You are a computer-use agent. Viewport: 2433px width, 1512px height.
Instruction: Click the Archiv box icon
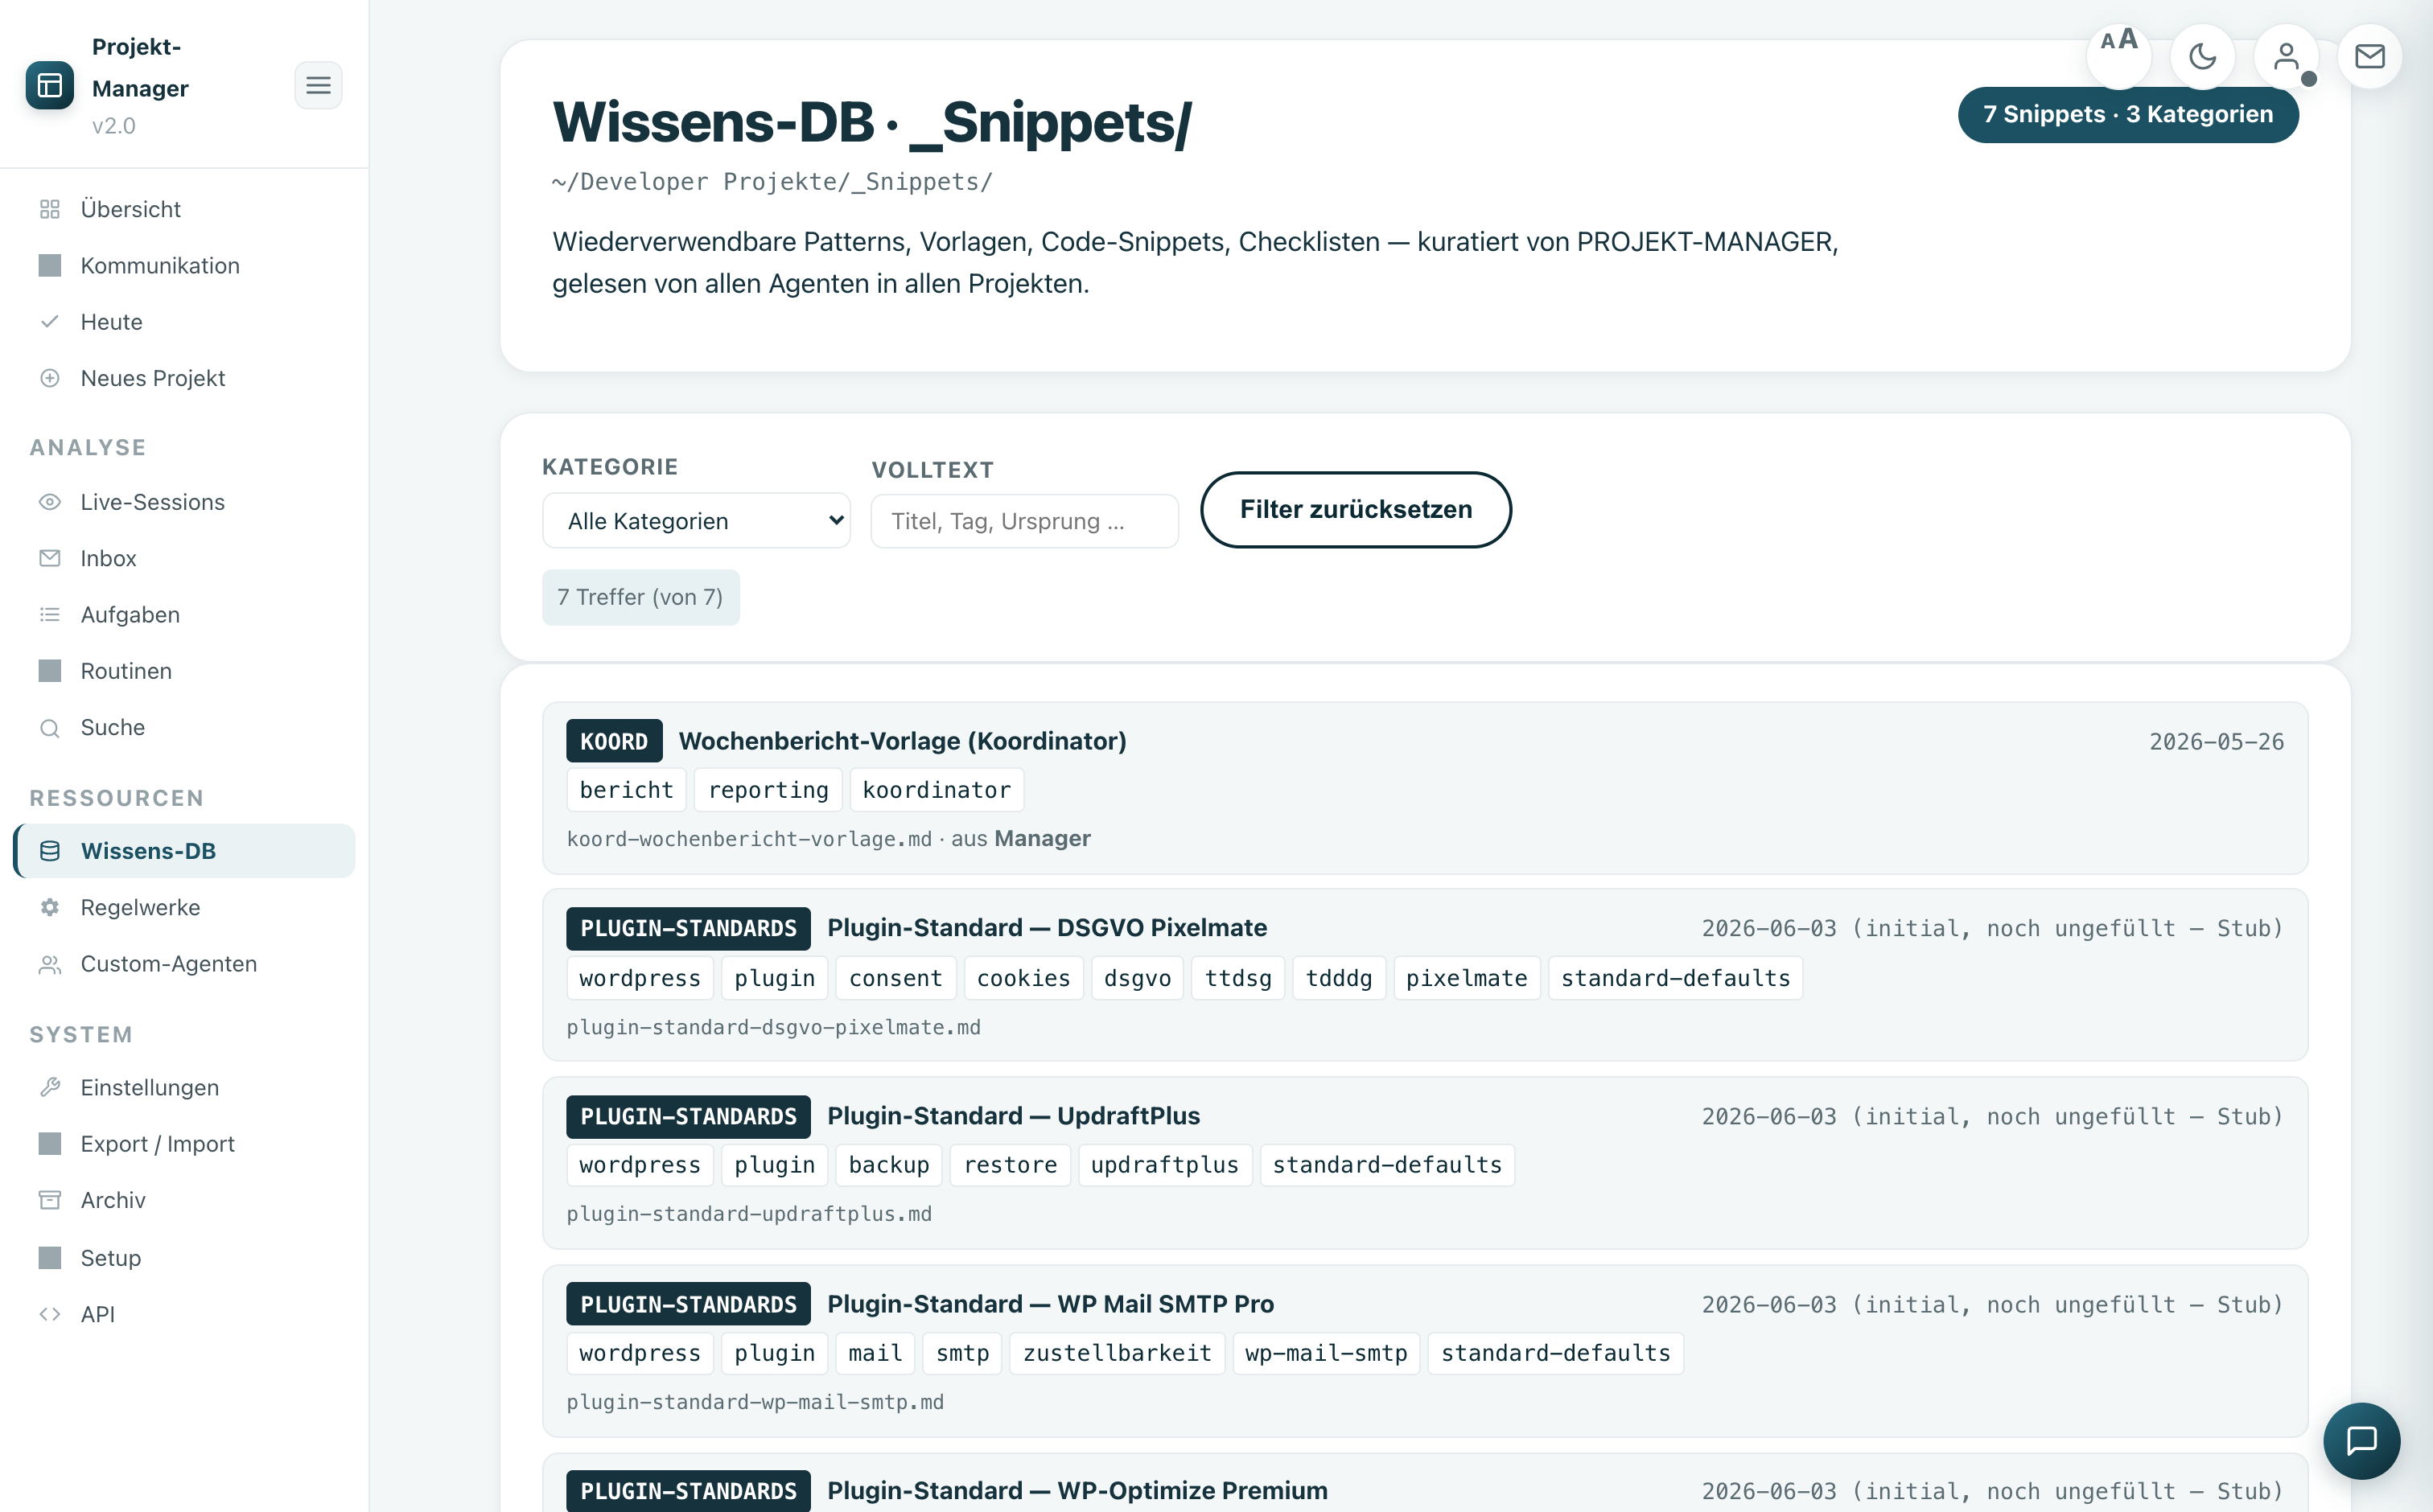click(x=50, y=1200)
